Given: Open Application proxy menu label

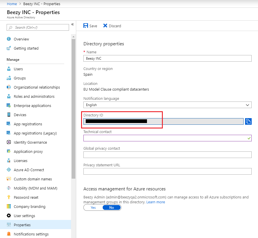Looking at the screenshot, I should pos(28,152).
